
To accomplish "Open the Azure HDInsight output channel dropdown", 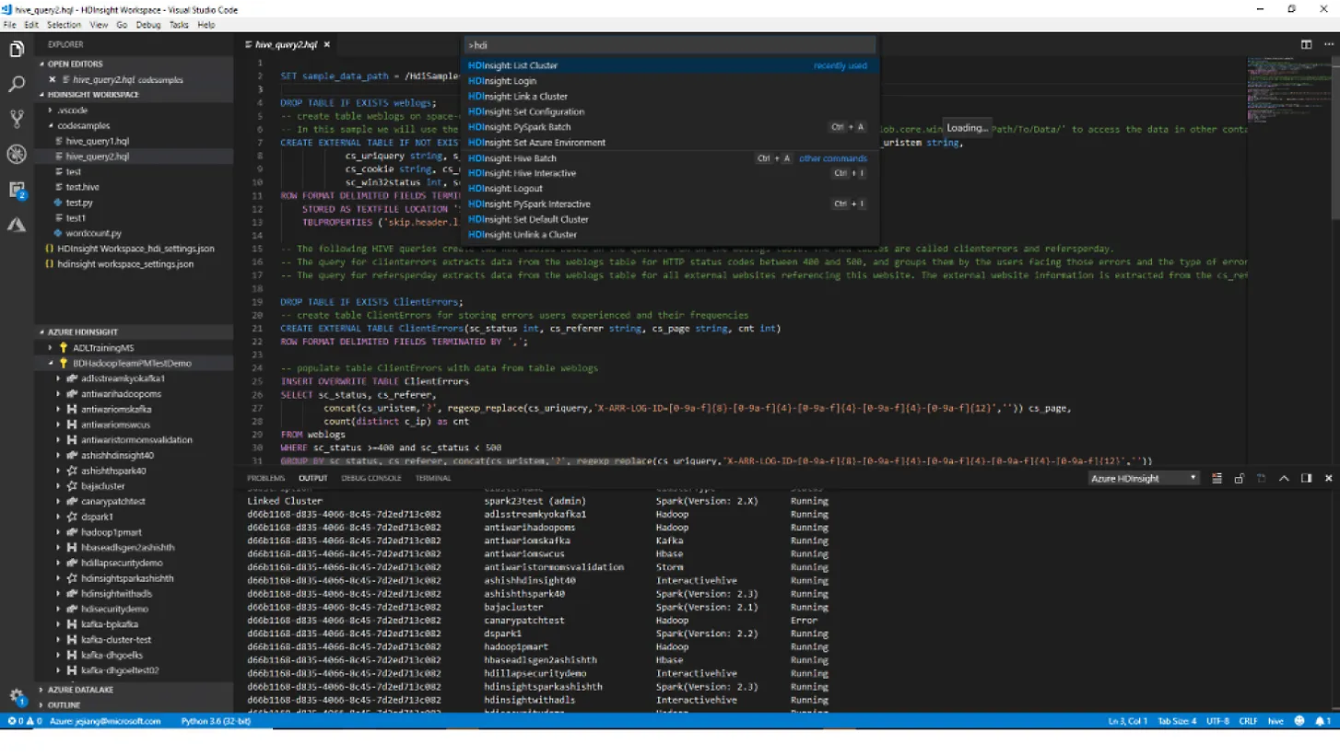I will point(1143,479).
